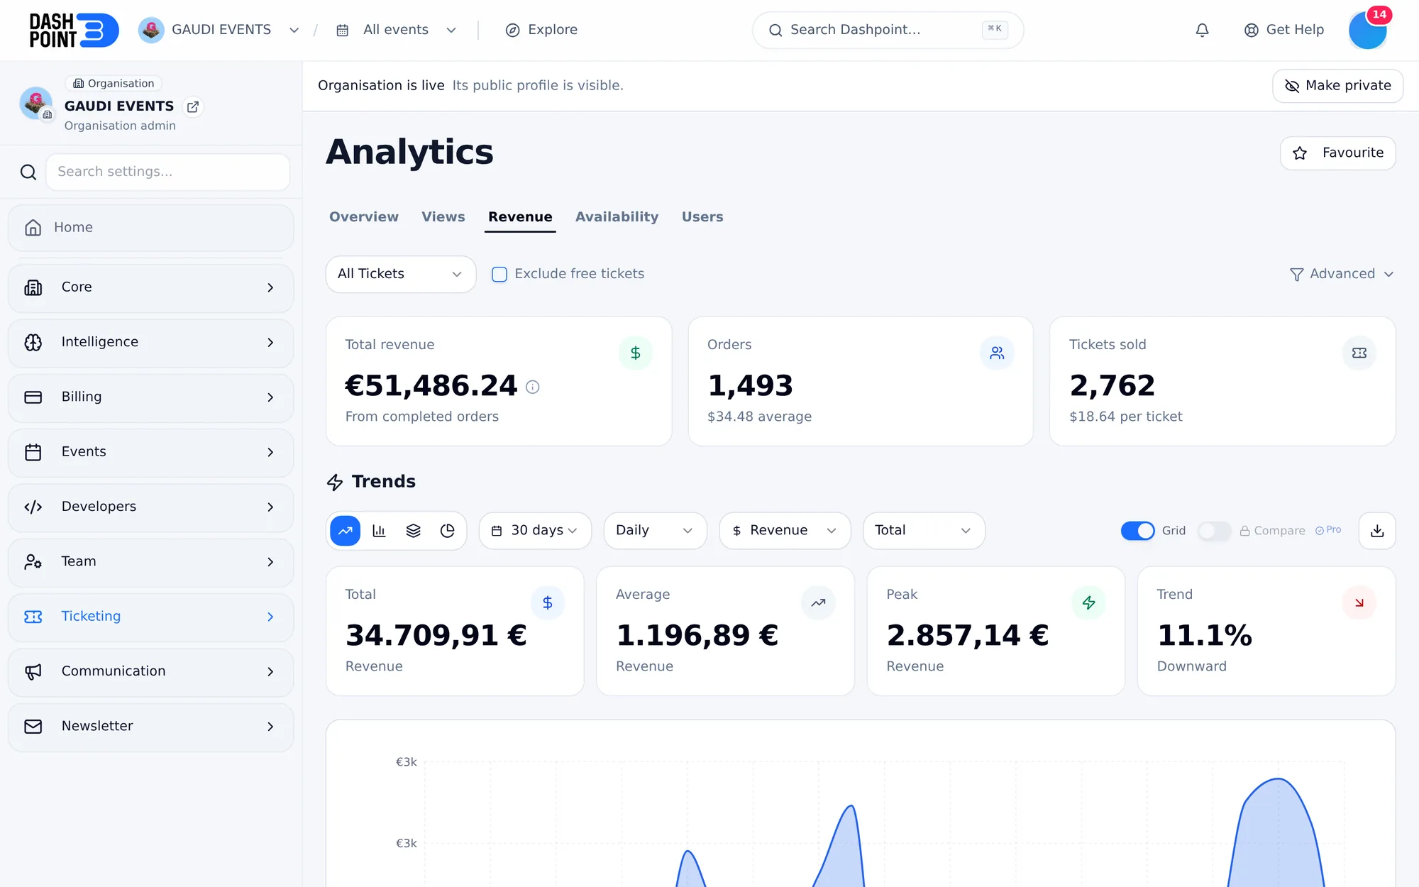Click people icon on Orders card

[997, 353]
